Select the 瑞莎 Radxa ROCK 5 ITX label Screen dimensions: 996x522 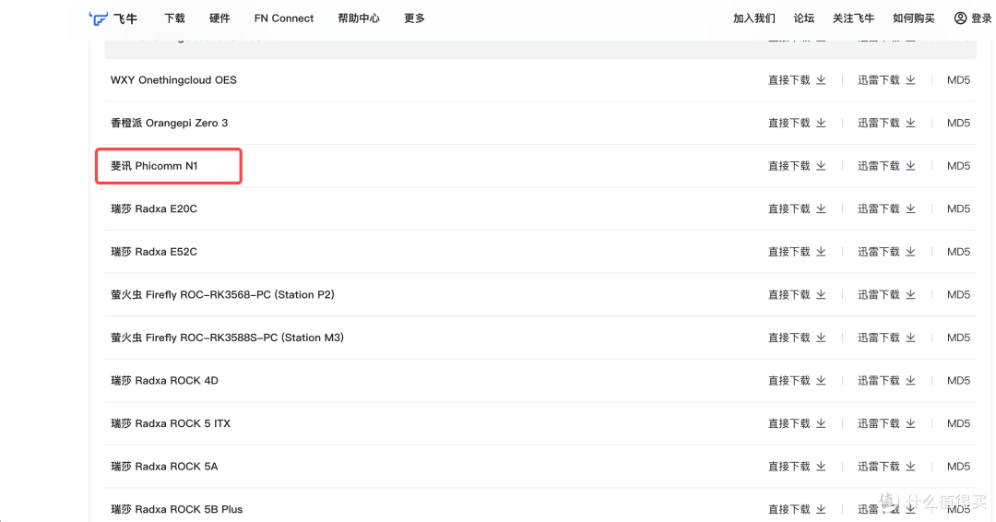coord(171,423)
